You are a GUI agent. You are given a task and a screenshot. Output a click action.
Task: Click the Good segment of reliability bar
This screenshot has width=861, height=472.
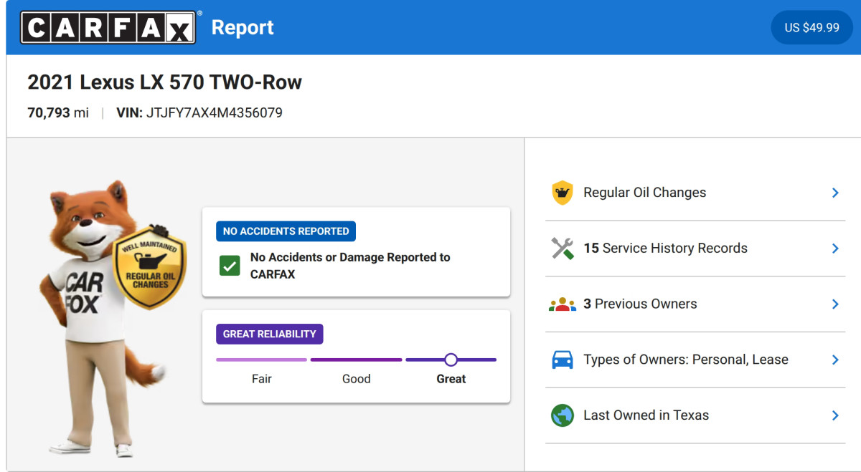(356, 360)
